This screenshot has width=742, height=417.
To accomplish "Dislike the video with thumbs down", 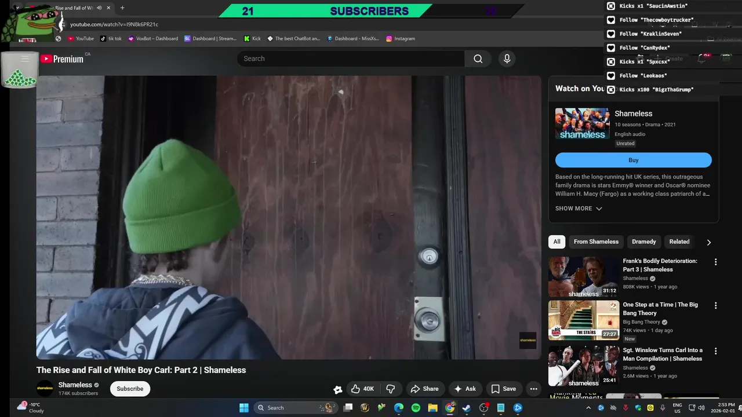I will [391, 389].
